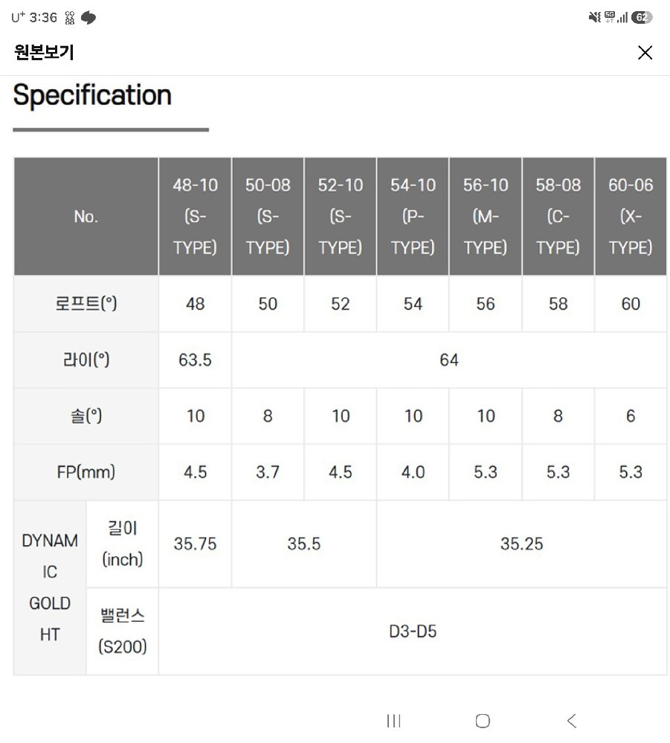The height and width of the screenshot is (743, 670).
Task: Tap the Android recent apps button
Action: pos(393,721)
